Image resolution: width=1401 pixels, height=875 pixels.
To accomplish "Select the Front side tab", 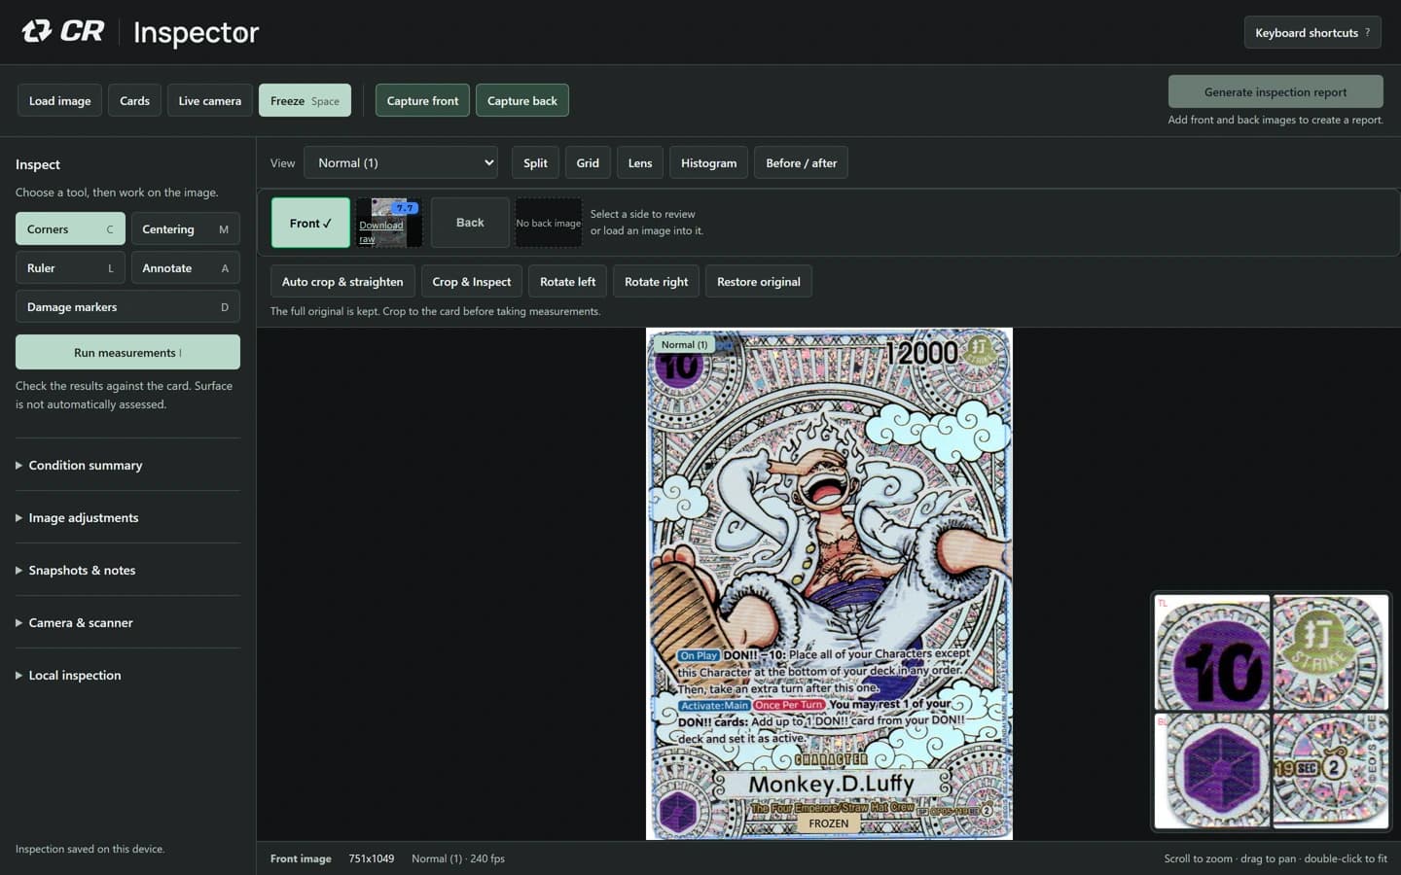I will [x=310, y=223].
